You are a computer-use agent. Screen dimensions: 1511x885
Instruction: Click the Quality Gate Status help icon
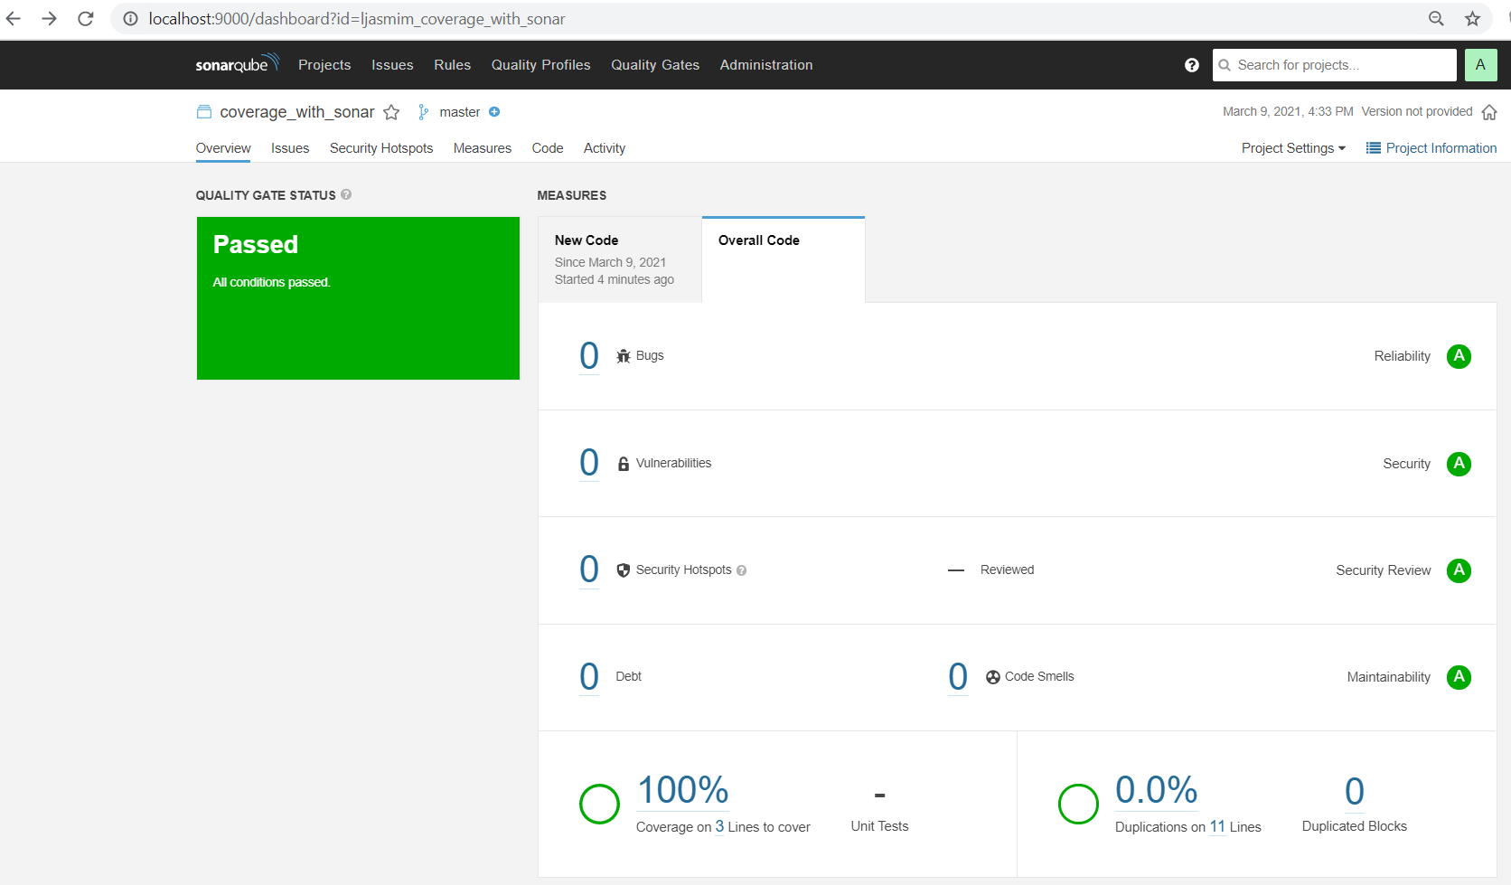(x=346, y=194)
